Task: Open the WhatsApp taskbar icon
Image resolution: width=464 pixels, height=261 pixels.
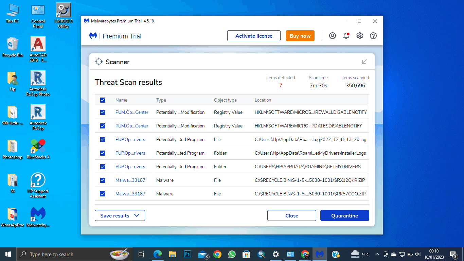Action: pos(232,254)
